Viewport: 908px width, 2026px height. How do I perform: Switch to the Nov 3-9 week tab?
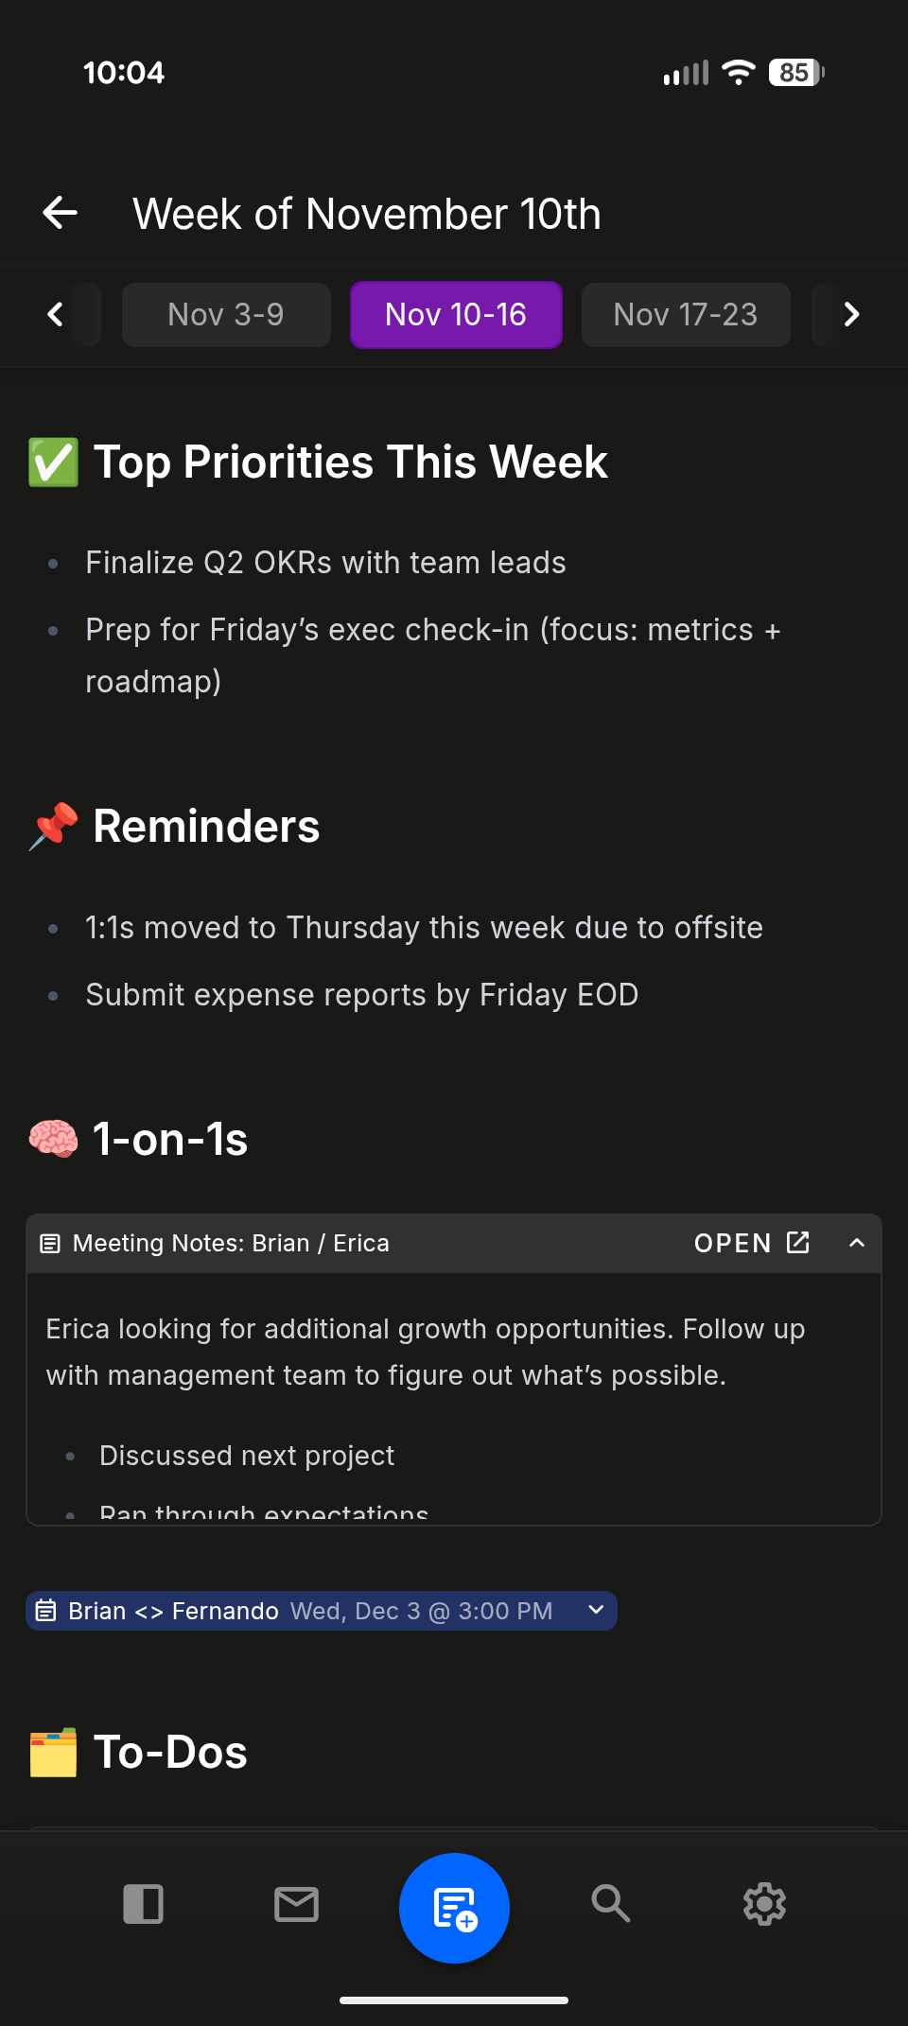click(x=226, y=315)
